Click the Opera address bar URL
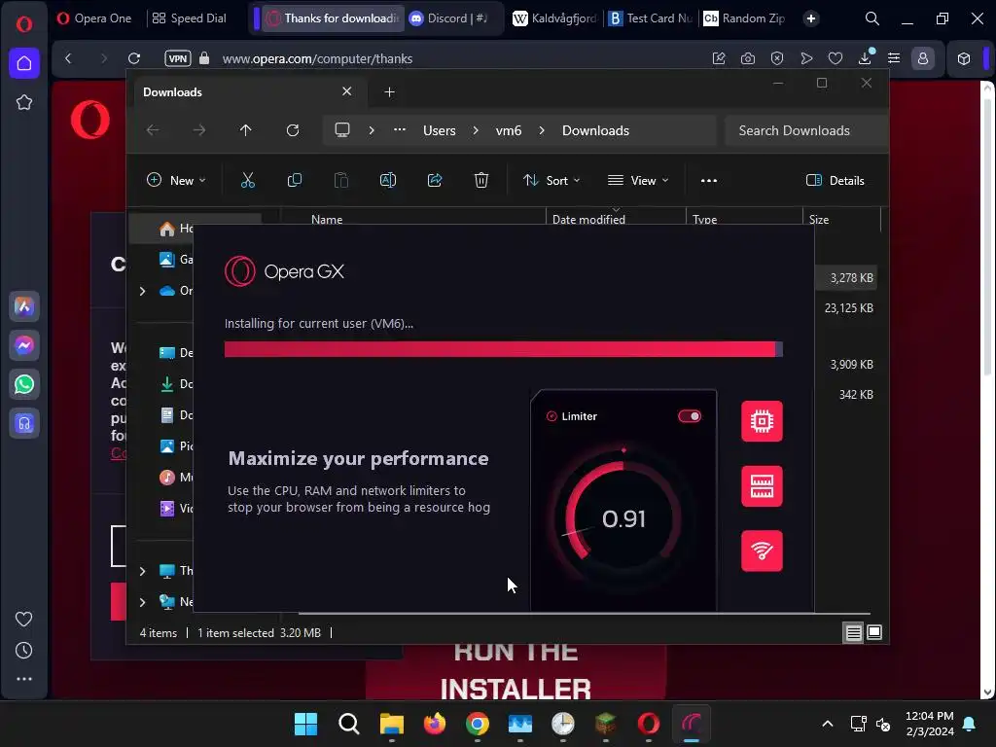Screen dimensions: 996x747 click(317, 58)
